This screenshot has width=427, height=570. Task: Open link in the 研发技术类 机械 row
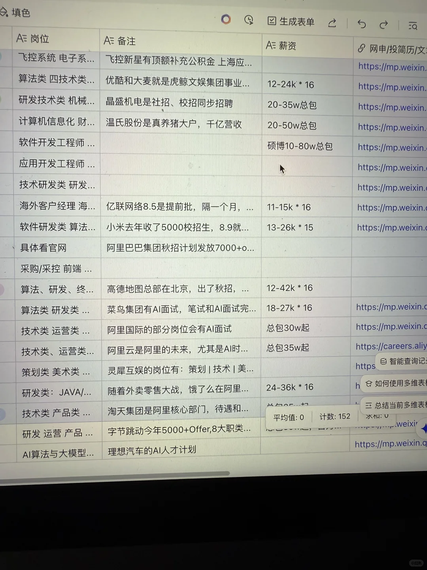(392, 107)
